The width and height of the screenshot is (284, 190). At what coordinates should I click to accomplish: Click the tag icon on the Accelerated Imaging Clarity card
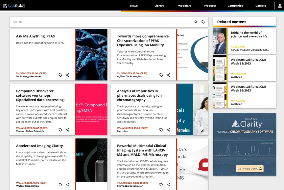click(x=60, y=184)
